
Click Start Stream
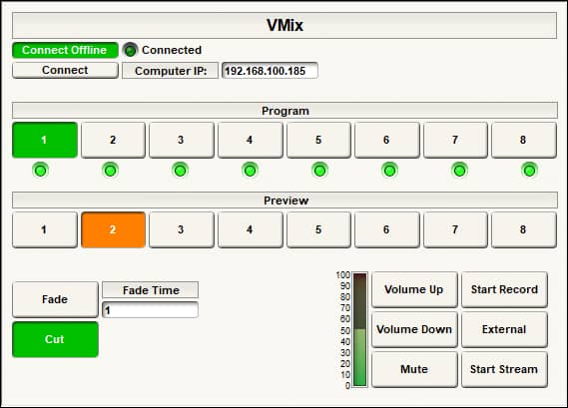pyautogui.click(x=504, y=369)
